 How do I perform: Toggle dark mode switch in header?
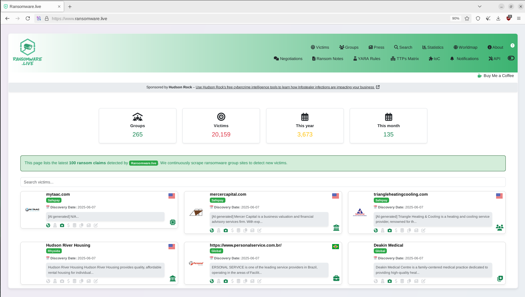511,58
